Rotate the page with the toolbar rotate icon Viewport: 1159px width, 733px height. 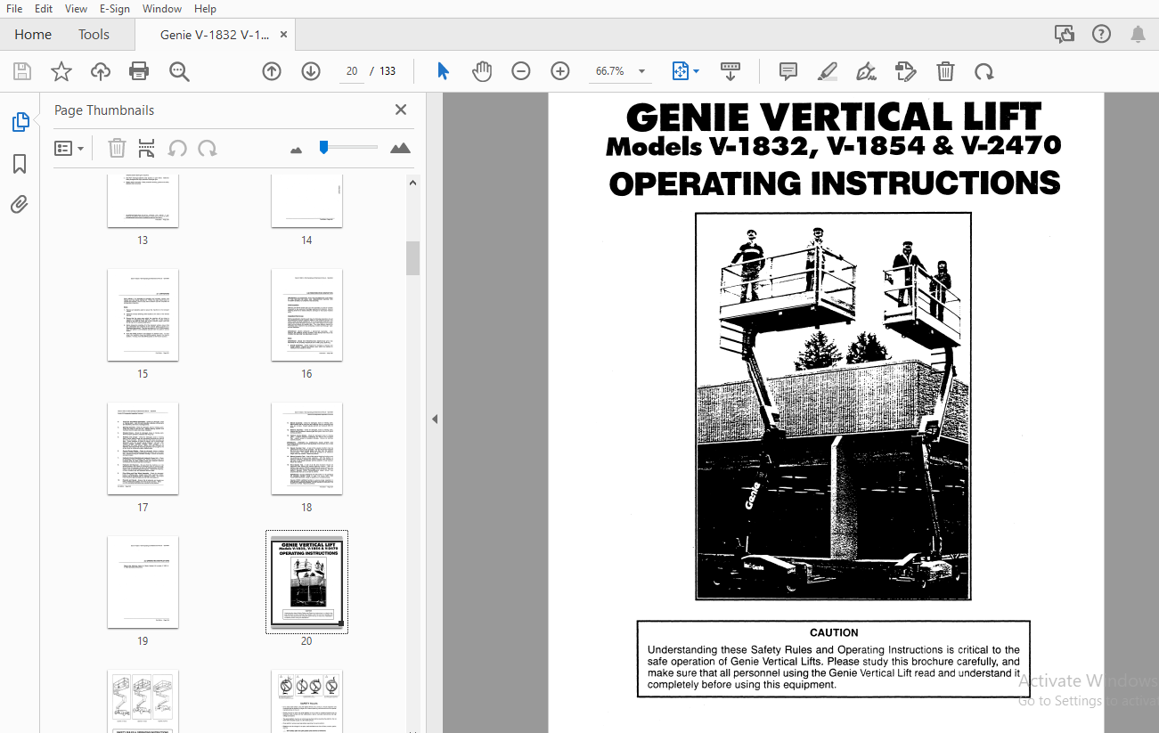[984, 71]
